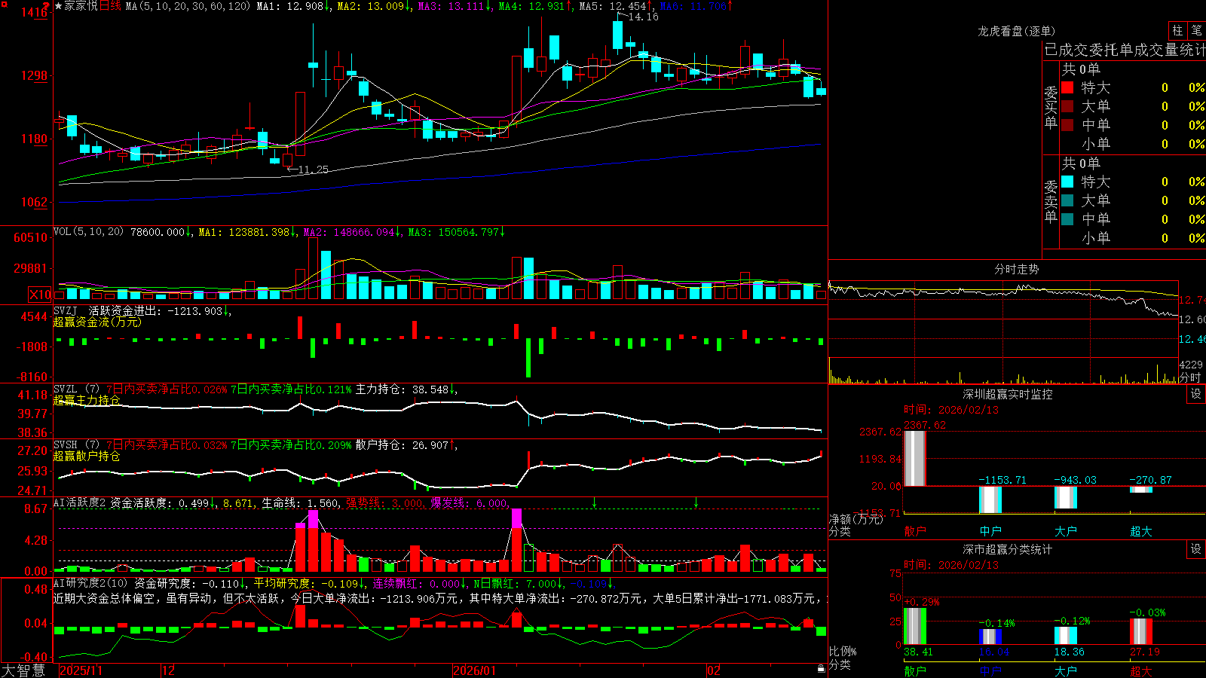Click the SVZJ indicator name
The height and width of the screenshot is (678, 1206).
coord(66,310)
